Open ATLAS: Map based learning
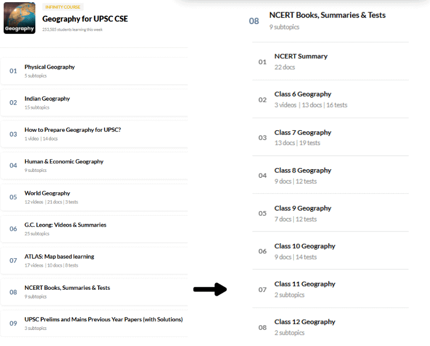The image size is (430, 346). (x=94, y=260)
